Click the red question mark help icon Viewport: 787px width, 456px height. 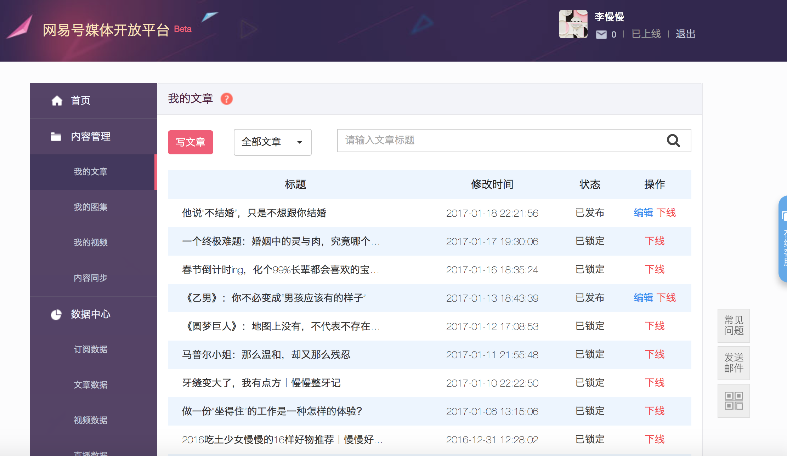(x=227, y=99)
